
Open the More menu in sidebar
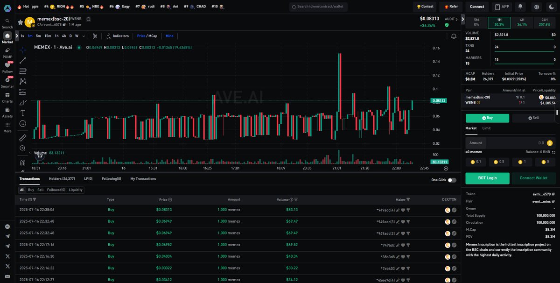[7, 127]
